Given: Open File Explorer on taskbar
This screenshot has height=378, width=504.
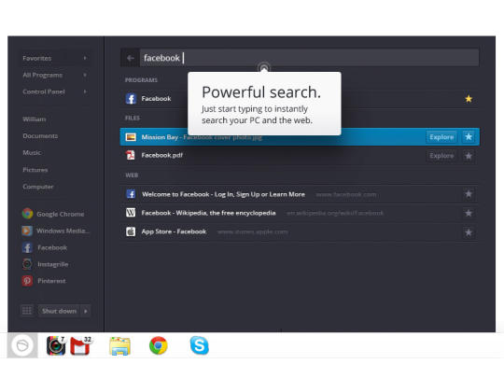Looking at the screenshot, I should (119, 346).
